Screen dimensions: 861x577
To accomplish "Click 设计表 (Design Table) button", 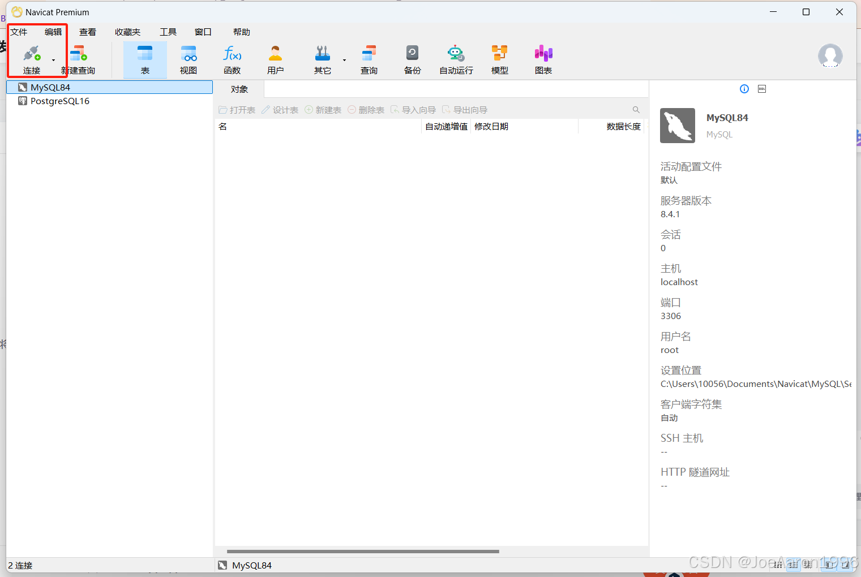I will [x=280, y=110].
